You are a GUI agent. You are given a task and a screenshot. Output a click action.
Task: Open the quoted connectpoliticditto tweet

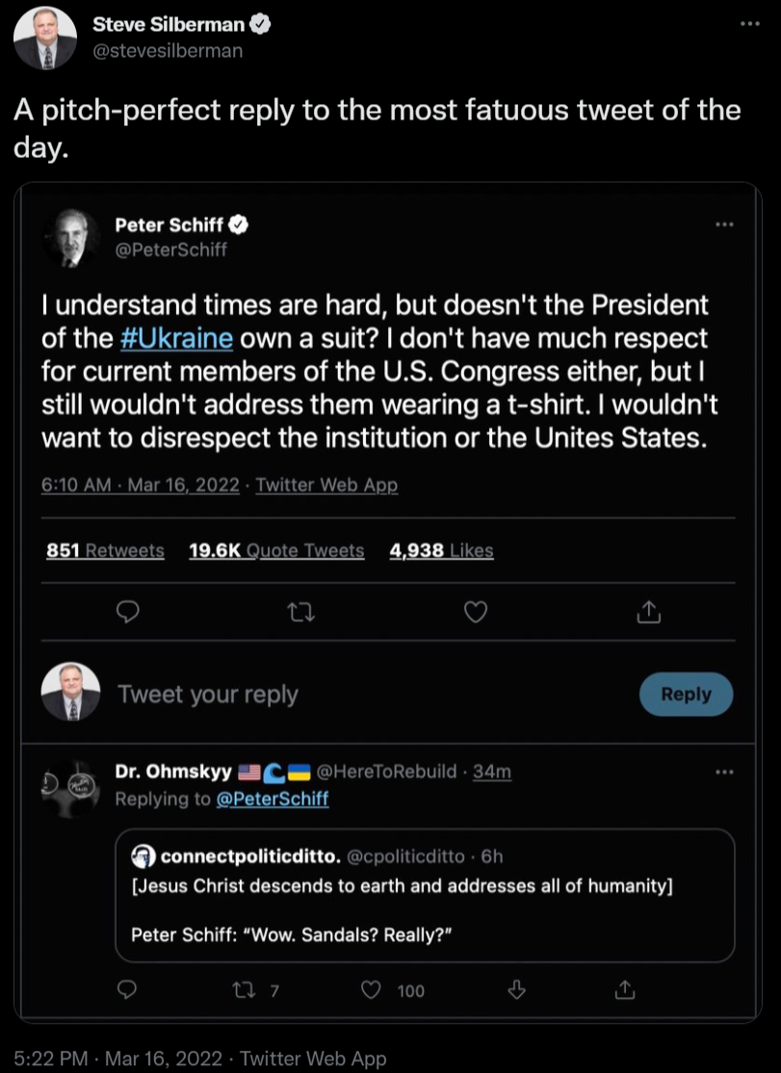coord(425,895)
